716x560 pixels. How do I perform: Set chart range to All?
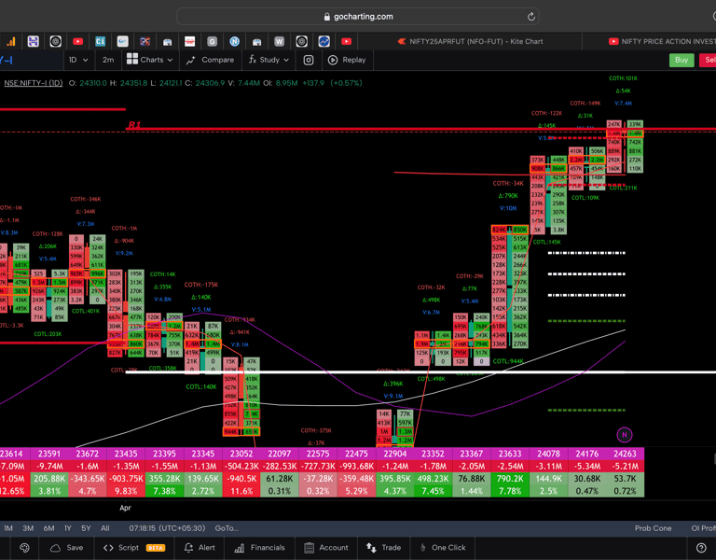pyautogui.click(x=105, y=528)
